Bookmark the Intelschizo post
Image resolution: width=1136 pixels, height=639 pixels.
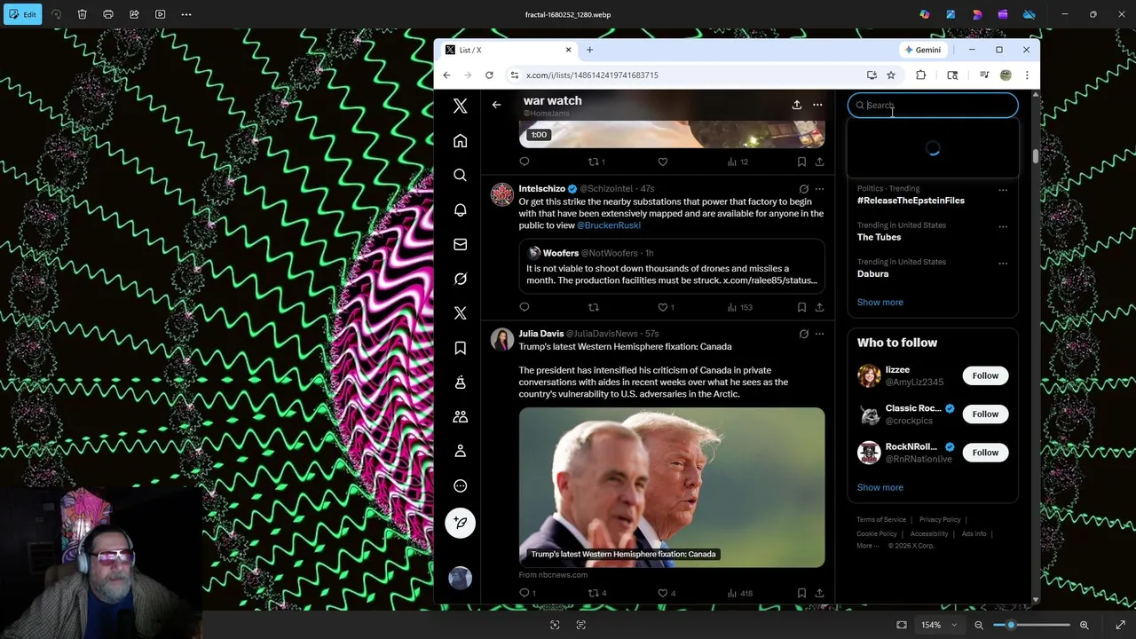point(801,307)
